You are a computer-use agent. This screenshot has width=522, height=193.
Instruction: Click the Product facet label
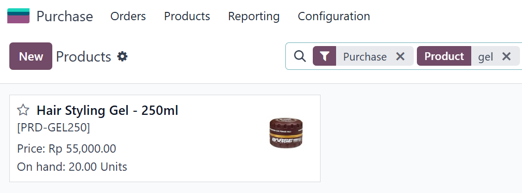tap(444, 56)
